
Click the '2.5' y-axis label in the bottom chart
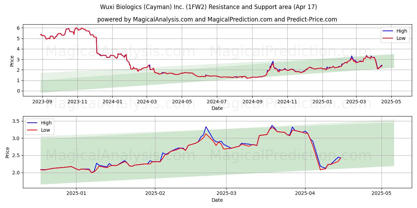click(x=17, y=155)
